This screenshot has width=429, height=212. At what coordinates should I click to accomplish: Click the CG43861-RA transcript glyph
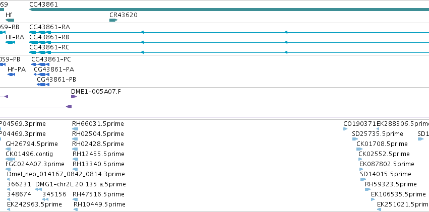point(229,32)
